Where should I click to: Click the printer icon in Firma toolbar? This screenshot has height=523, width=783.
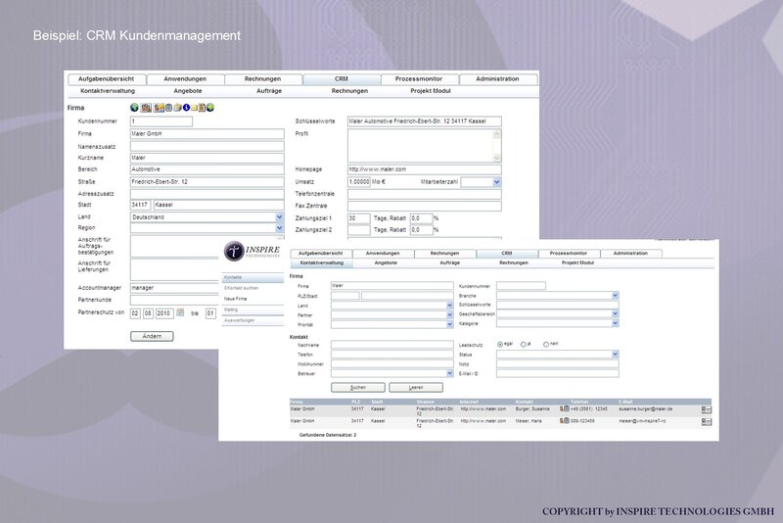(x=177, y=108)
